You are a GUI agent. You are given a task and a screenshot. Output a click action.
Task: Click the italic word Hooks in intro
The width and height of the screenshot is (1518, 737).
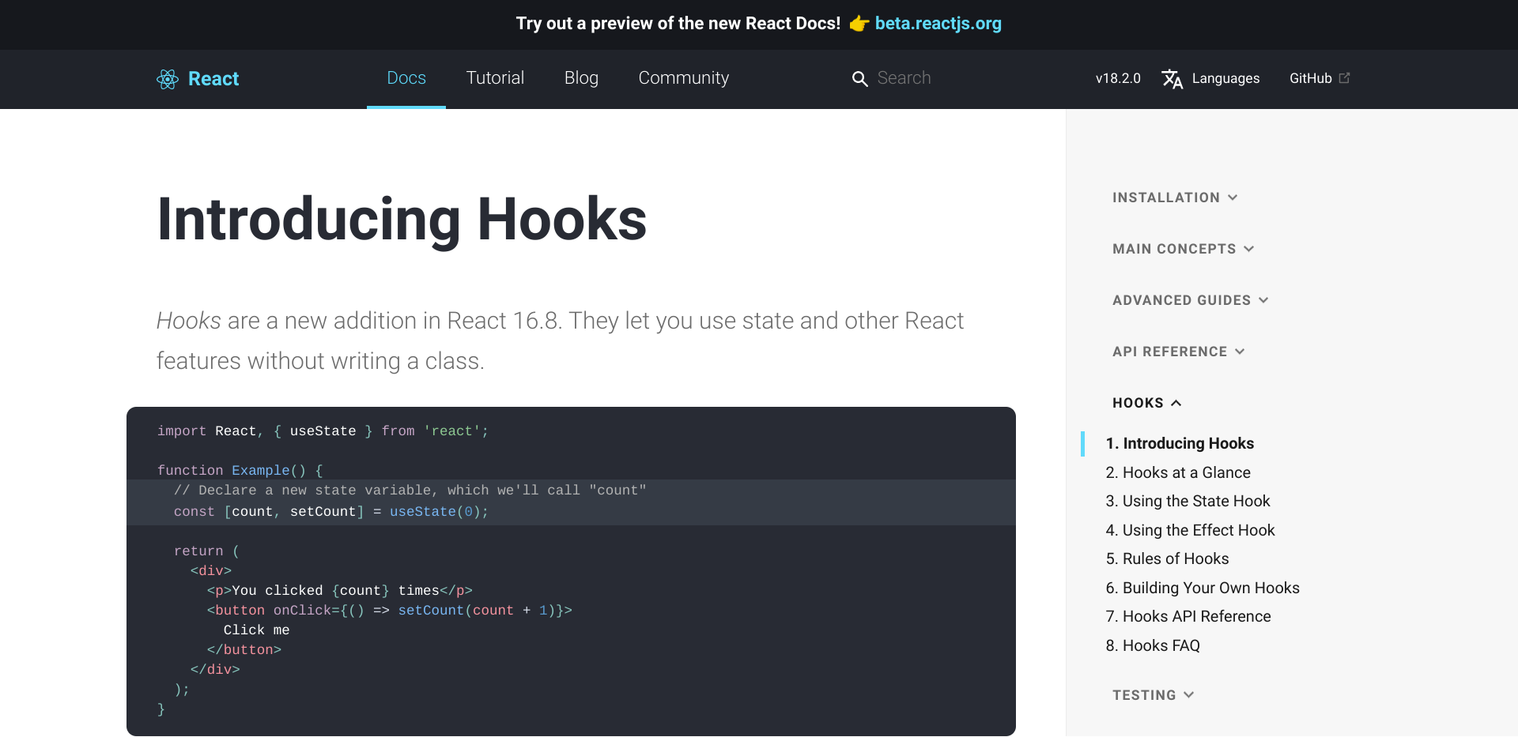[x=188, y=321]
